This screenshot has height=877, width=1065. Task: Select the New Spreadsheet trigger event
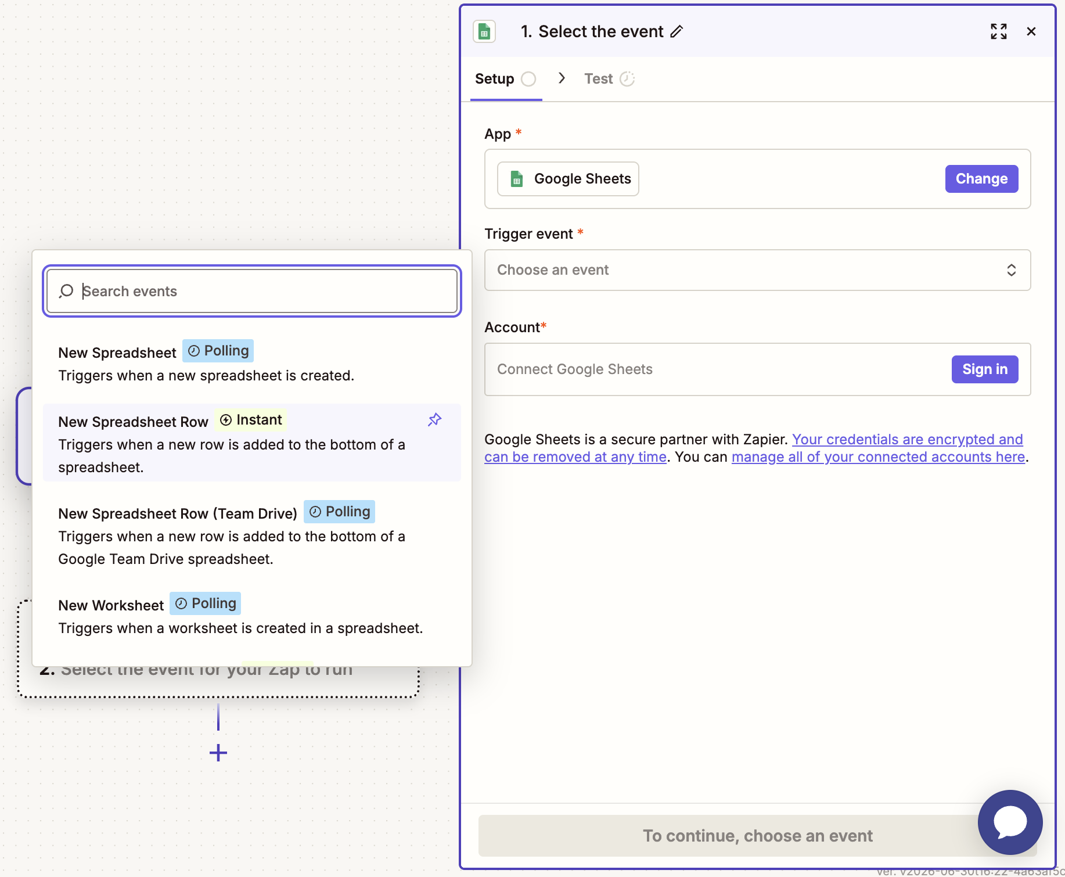click(252, 363)
